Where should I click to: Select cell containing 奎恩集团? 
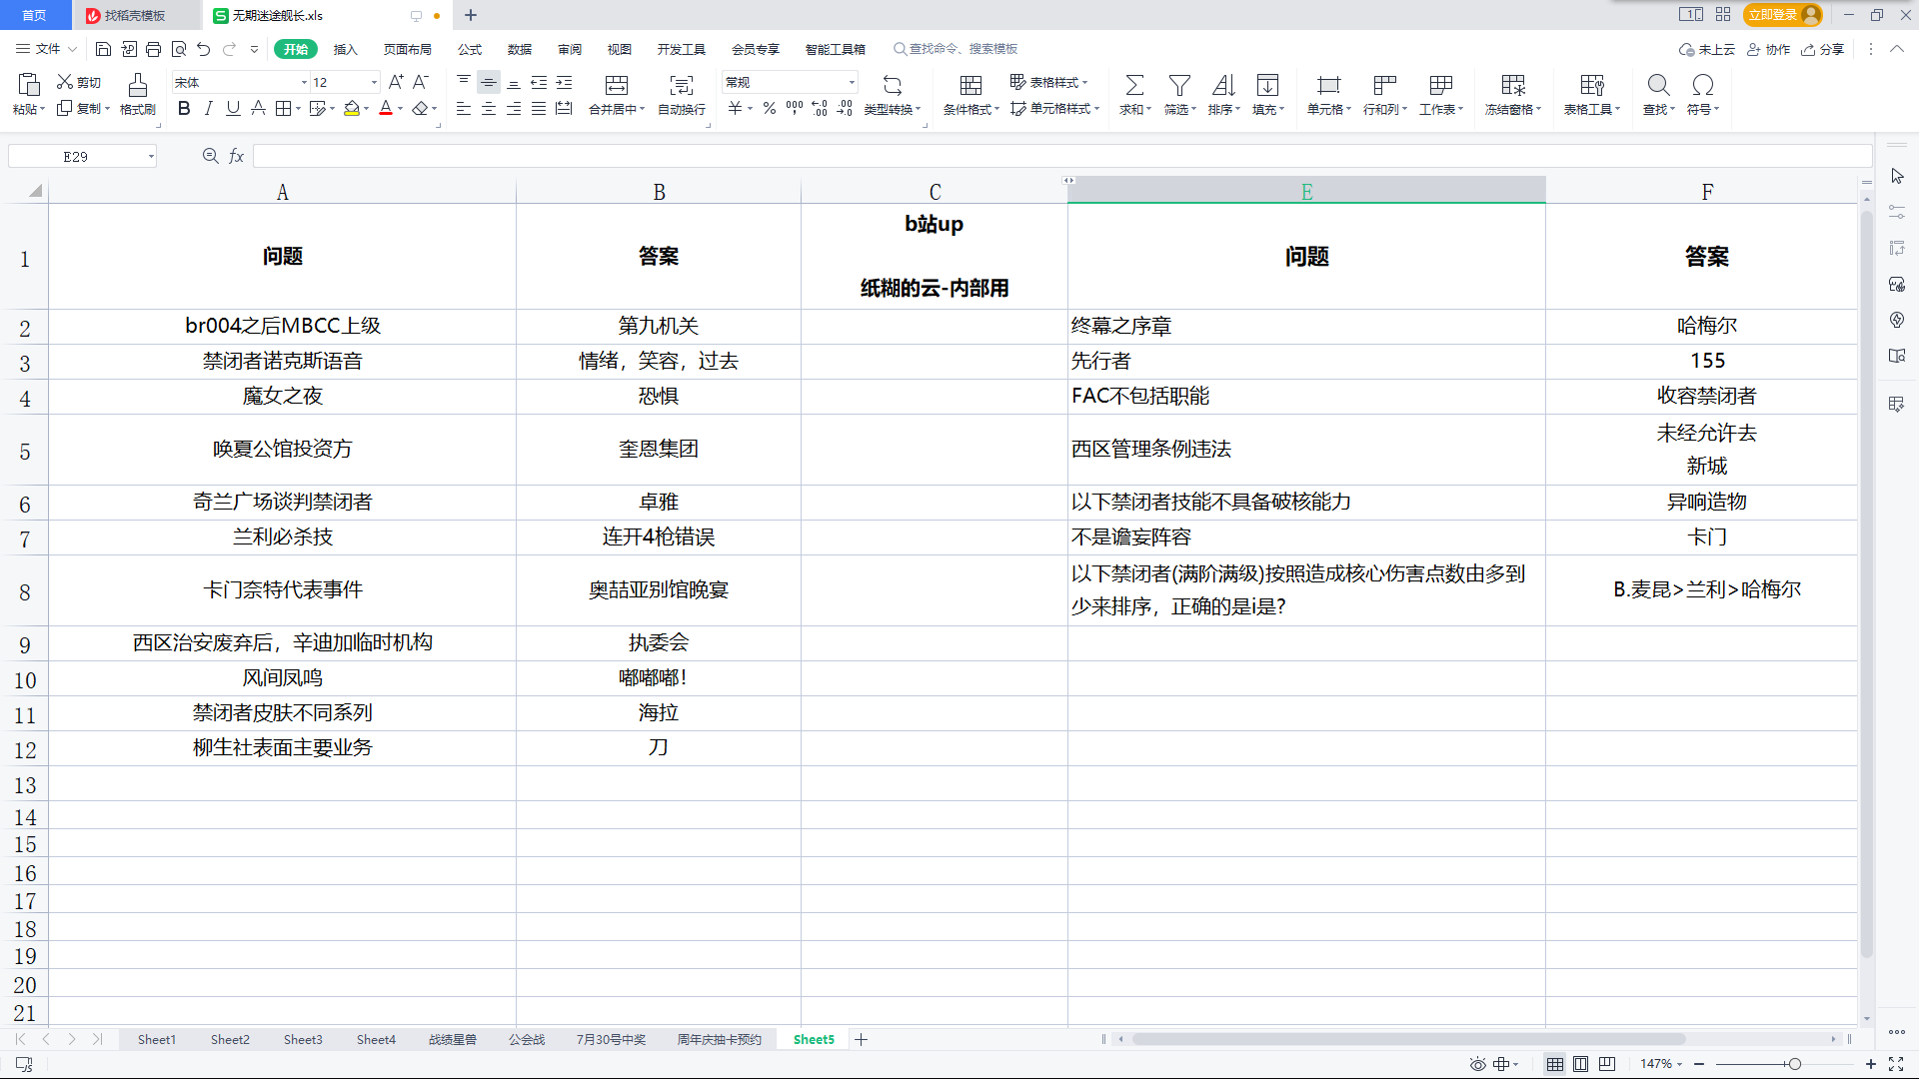(659, 450)
